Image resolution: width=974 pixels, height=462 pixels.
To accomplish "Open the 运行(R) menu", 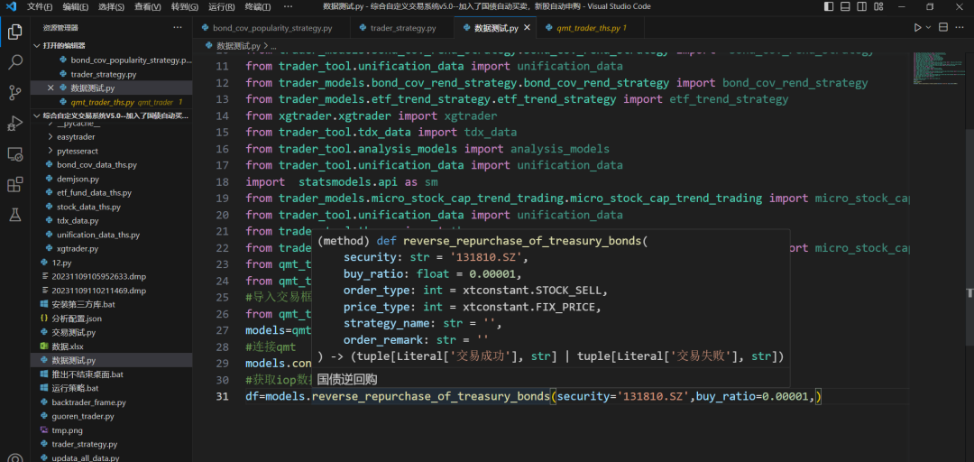I will pos(221,7).
